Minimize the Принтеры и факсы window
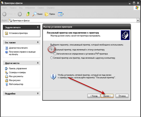 130,3
